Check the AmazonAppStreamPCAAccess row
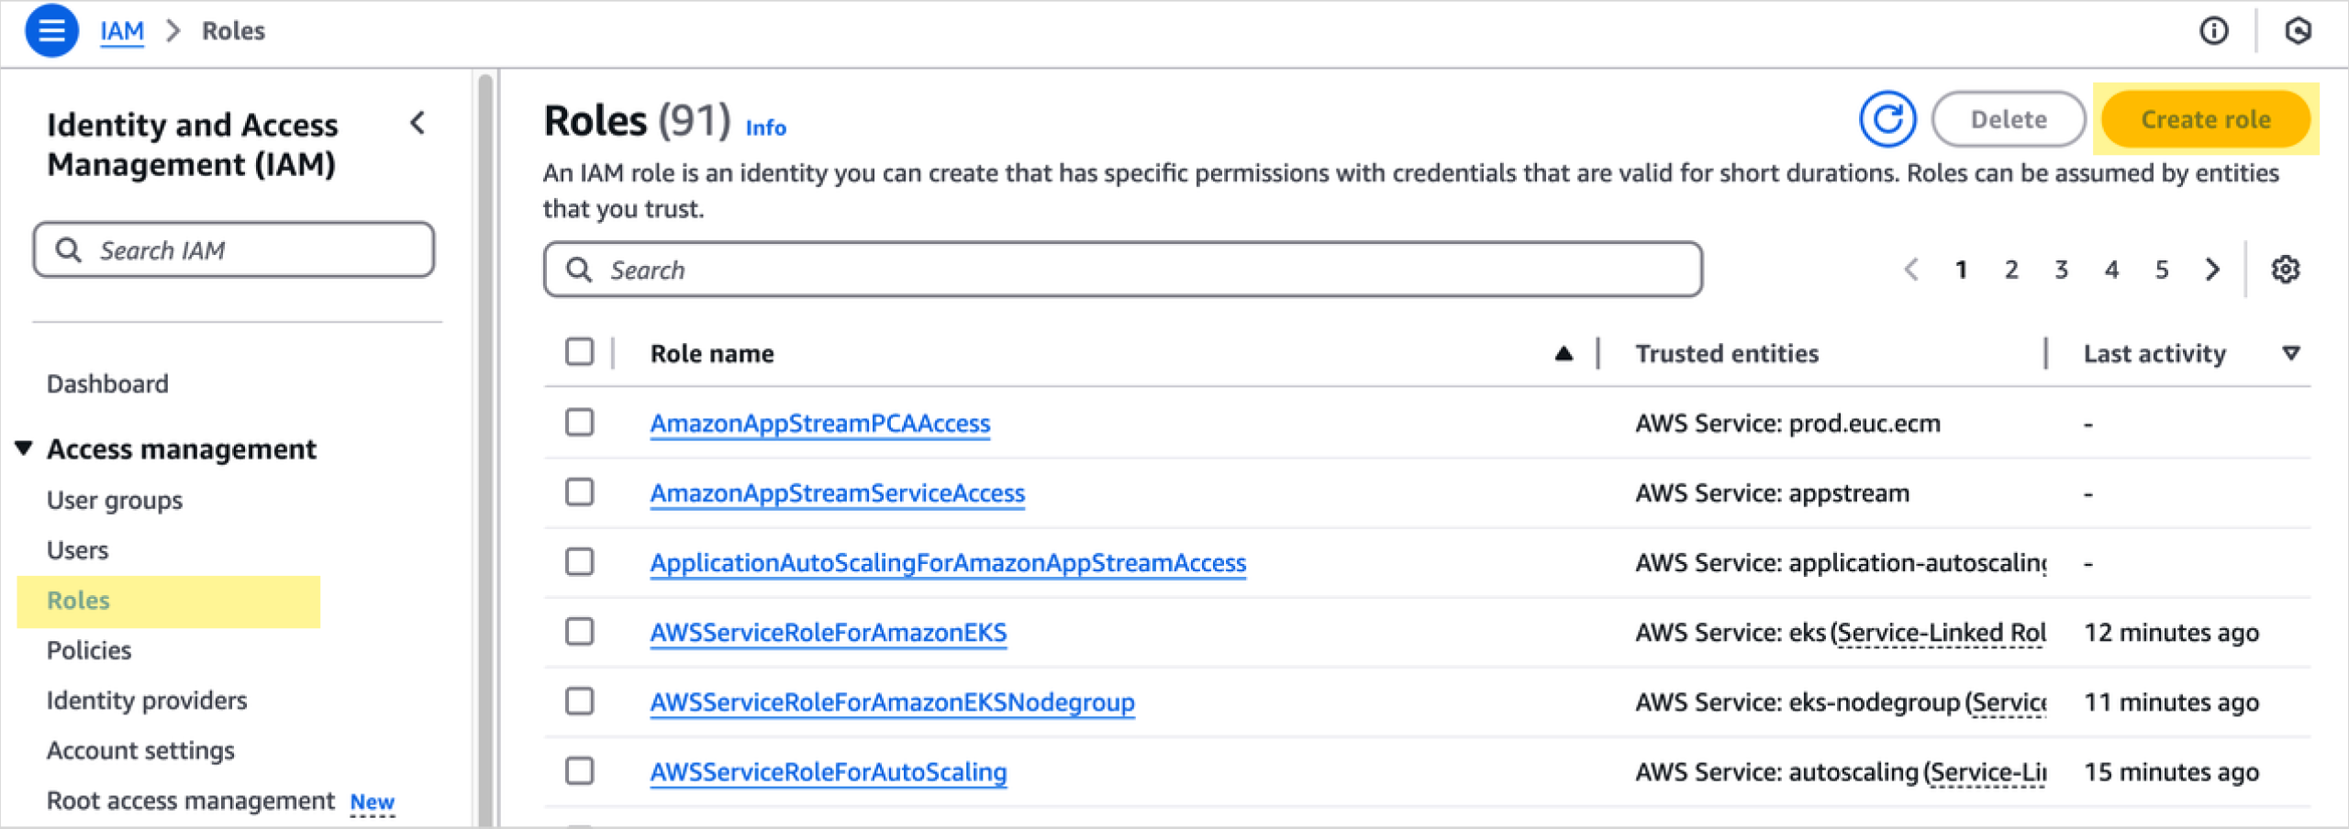 click(579, 423)
